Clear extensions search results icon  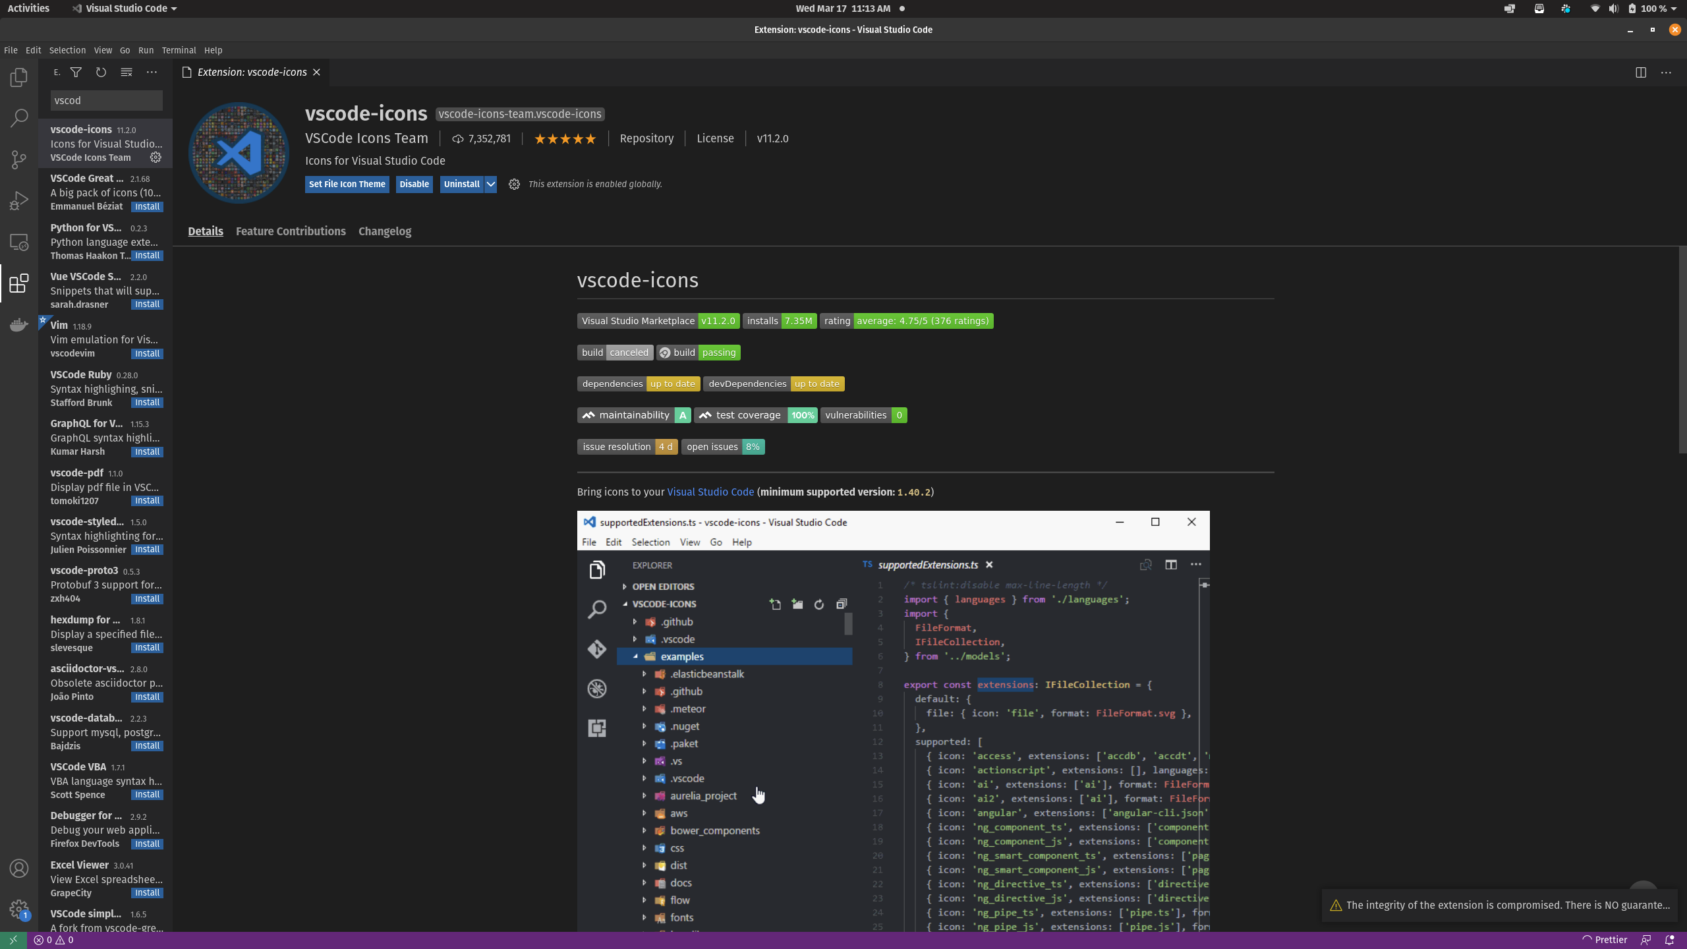pos(127,72)
